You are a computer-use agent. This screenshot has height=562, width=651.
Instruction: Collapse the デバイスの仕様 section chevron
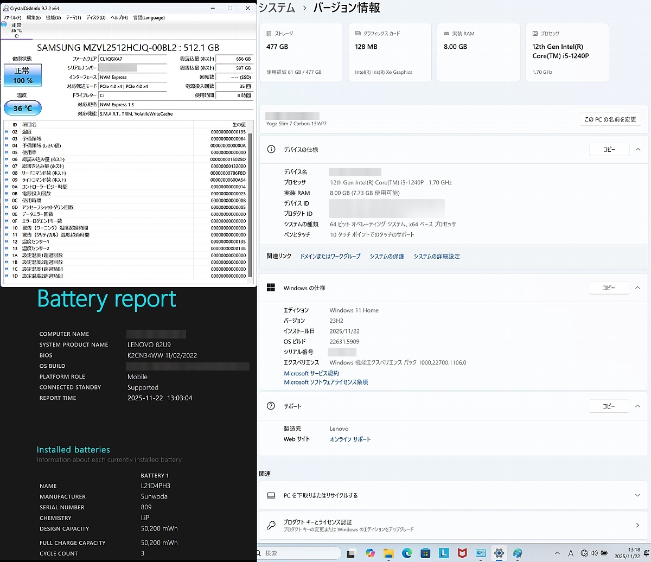(x=638, y=149)
